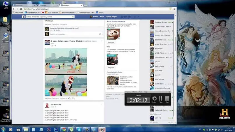Stop the screen recording

coord(167,99)
